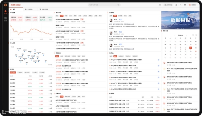
Task: Click the magnifier icon in the search bar
Action: pos(118,5)
